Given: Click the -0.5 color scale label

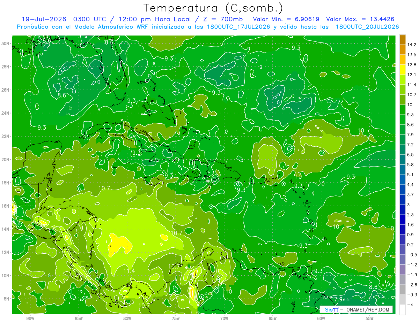Looking at the screenshot, I should click(x=412, y=255).
